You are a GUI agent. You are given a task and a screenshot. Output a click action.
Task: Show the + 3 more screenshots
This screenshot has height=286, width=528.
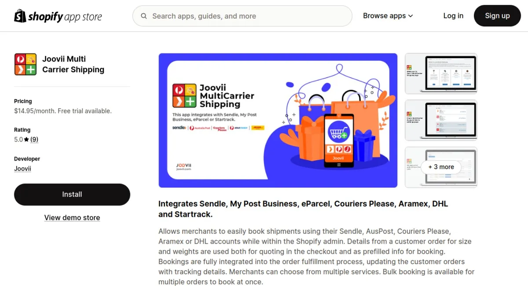click(441, 167)
